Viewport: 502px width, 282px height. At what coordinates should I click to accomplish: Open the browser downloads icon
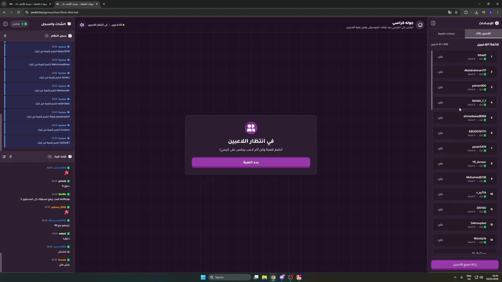coord(476,12)
